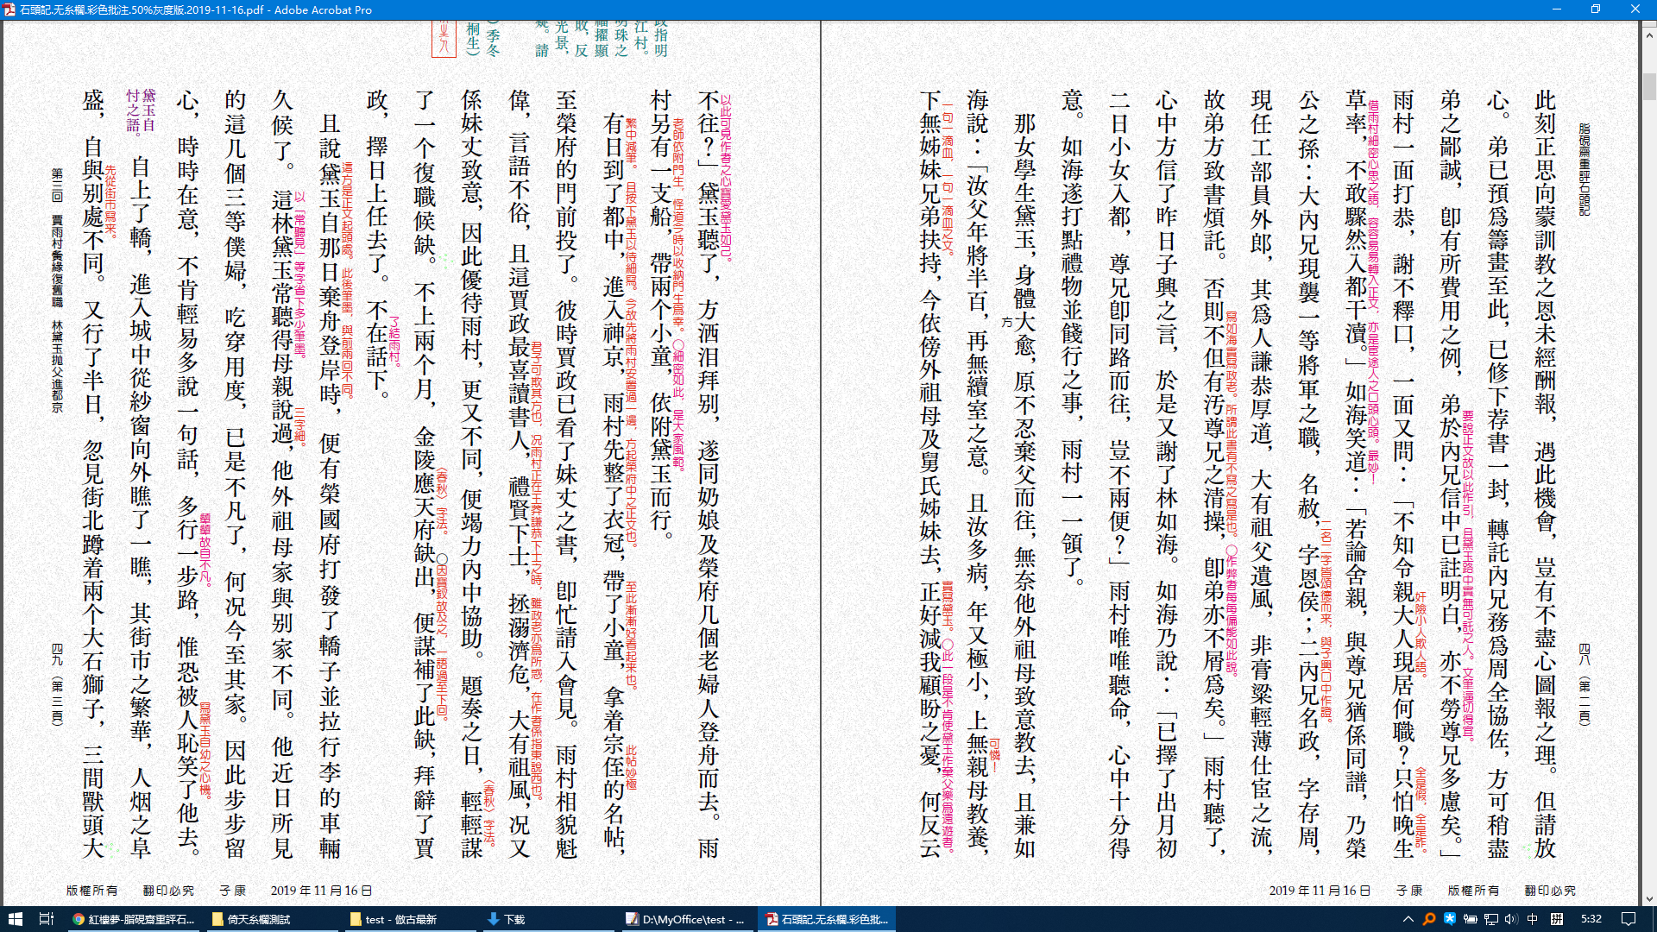
Task: Click the right page 2019年11月16日 footer date
Action: tap(1320, 891)
